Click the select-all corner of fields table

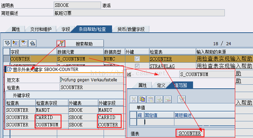point(6,52)
